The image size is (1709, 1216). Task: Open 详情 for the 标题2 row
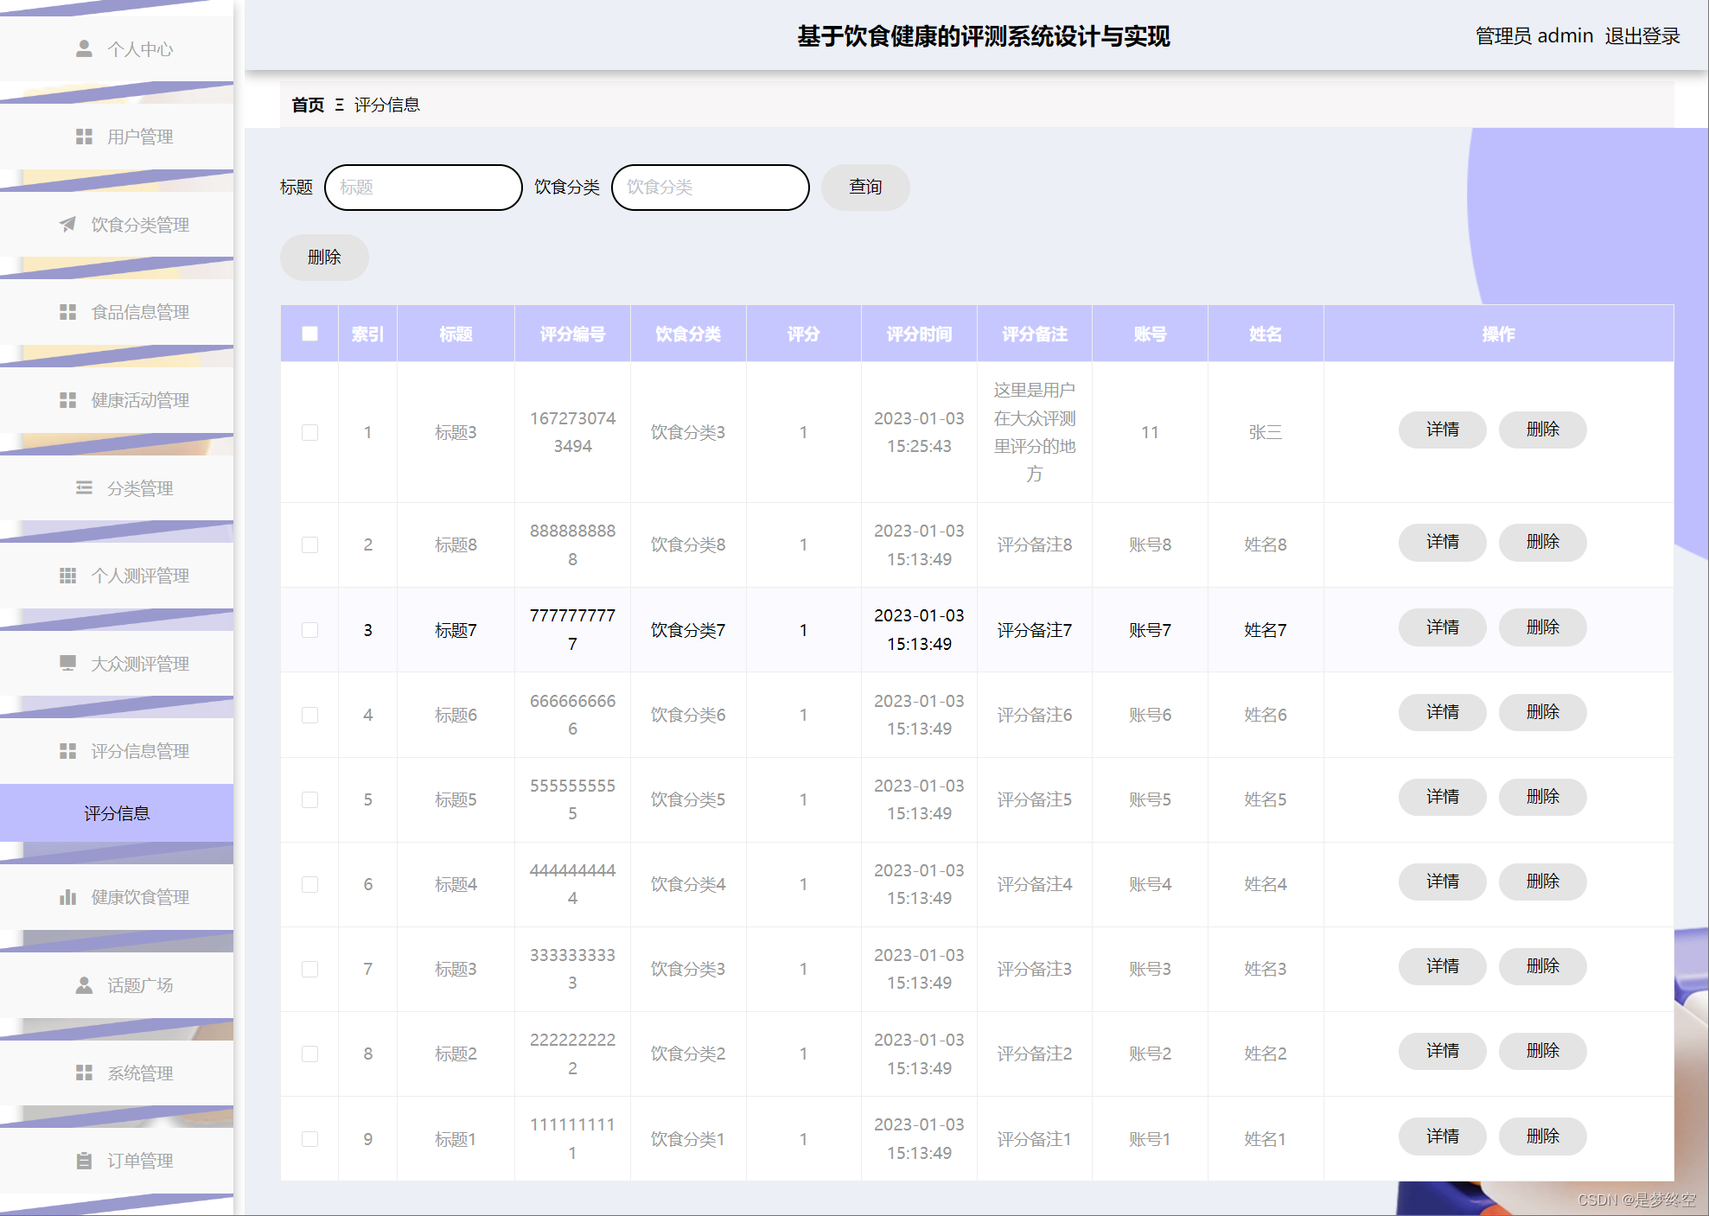click(1442, 1051)
